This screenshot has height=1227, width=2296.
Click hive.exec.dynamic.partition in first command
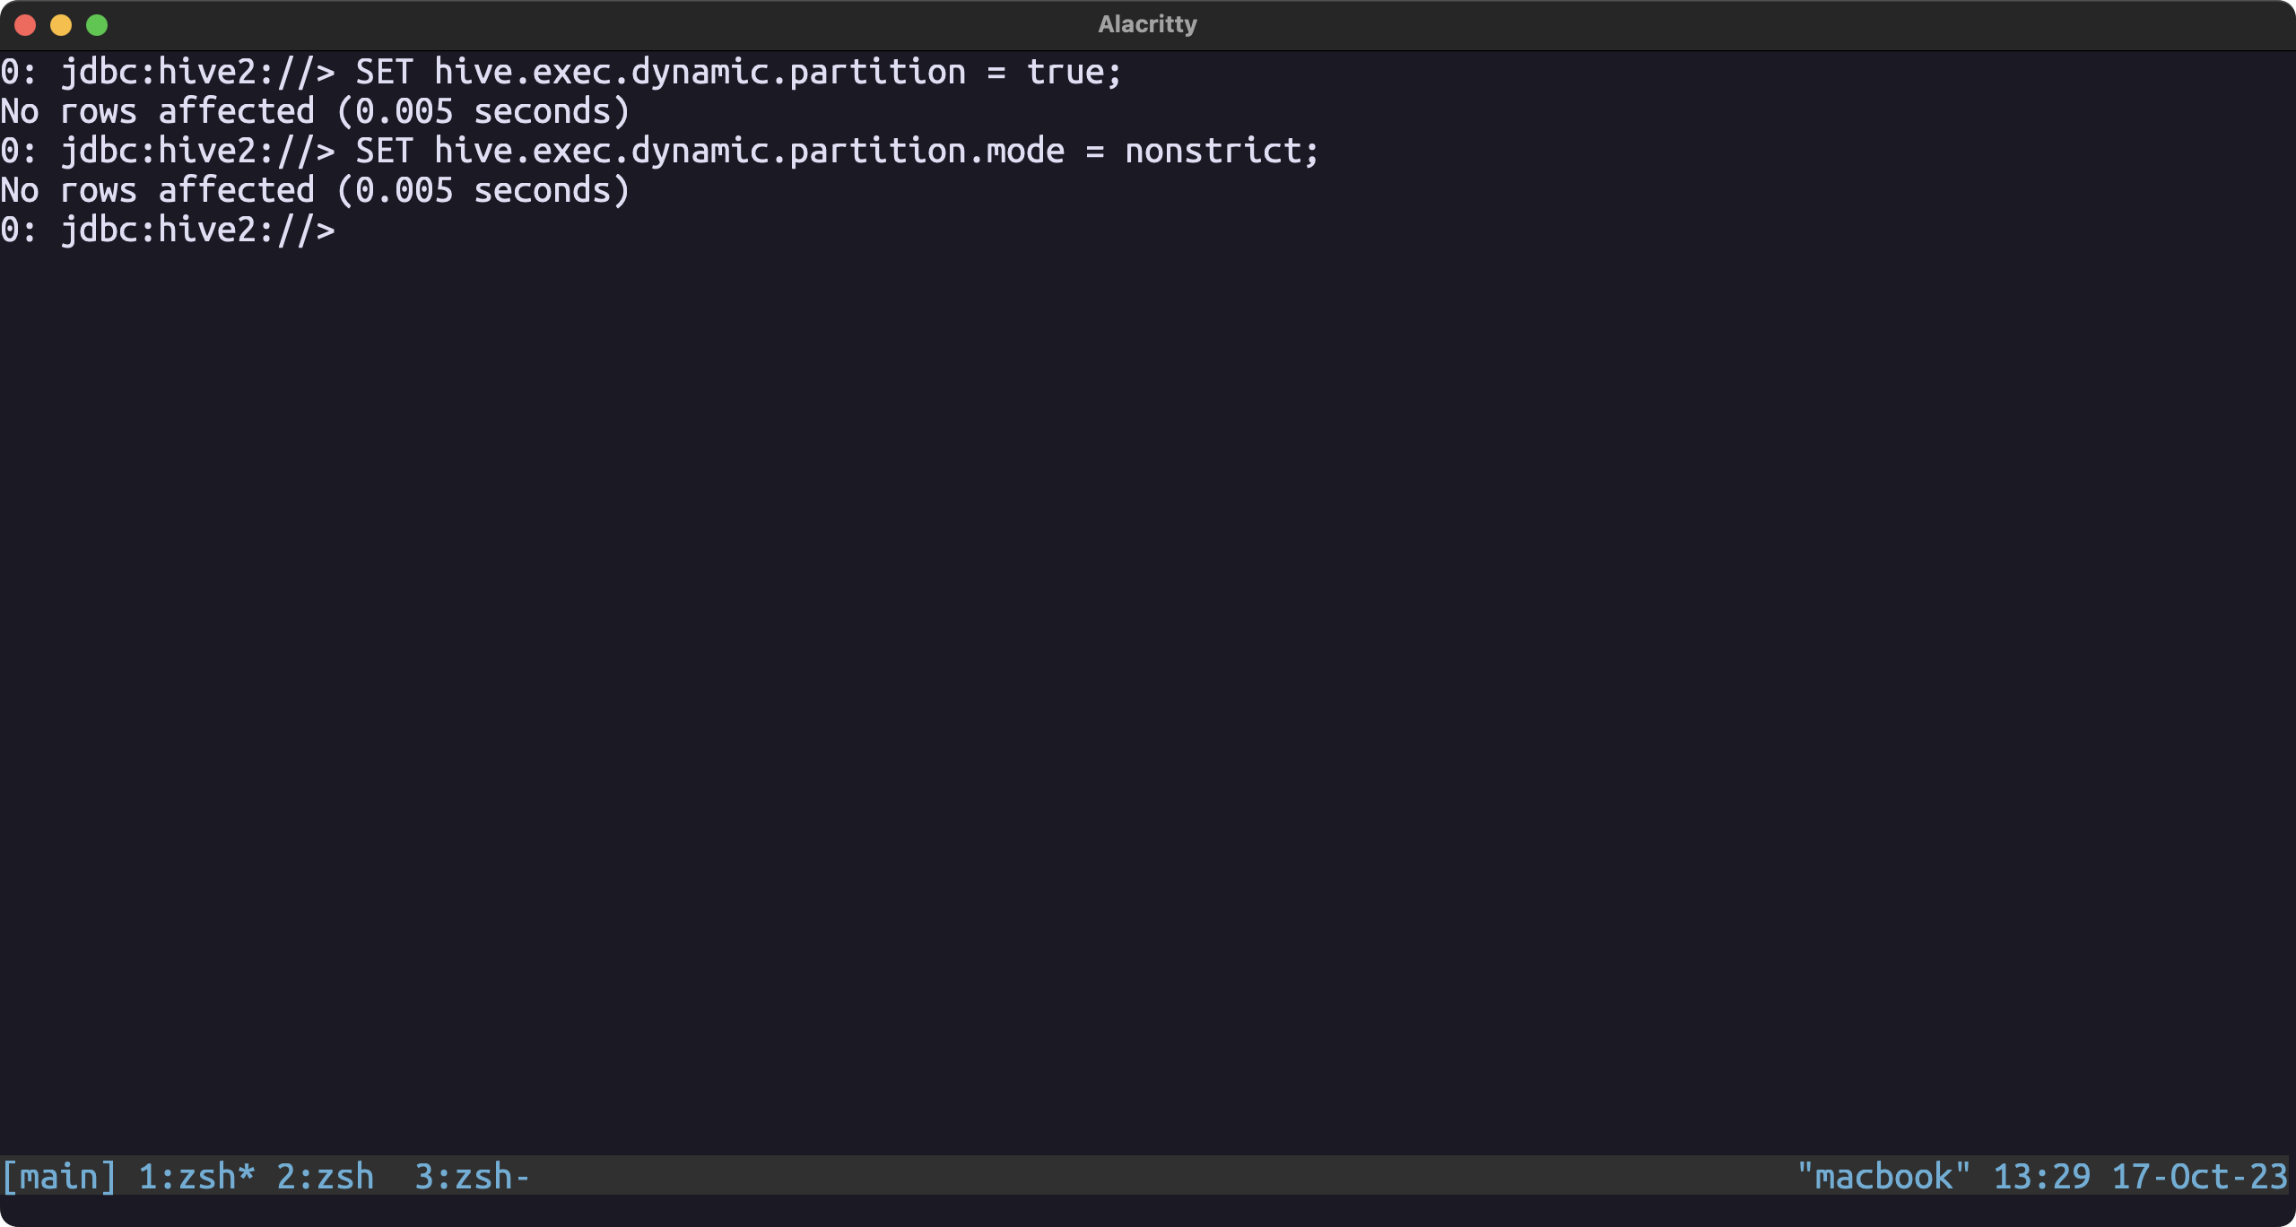coord(700,72)
